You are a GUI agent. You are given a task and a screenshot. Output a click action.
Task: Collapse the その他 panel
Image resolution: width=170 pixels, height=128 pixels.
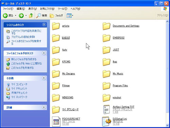44,78
